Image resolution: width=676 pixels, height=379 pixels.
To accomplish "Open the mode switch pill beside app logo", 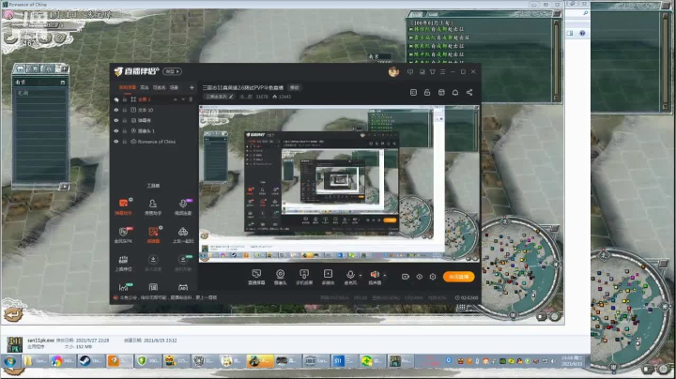I will point(172,71).
